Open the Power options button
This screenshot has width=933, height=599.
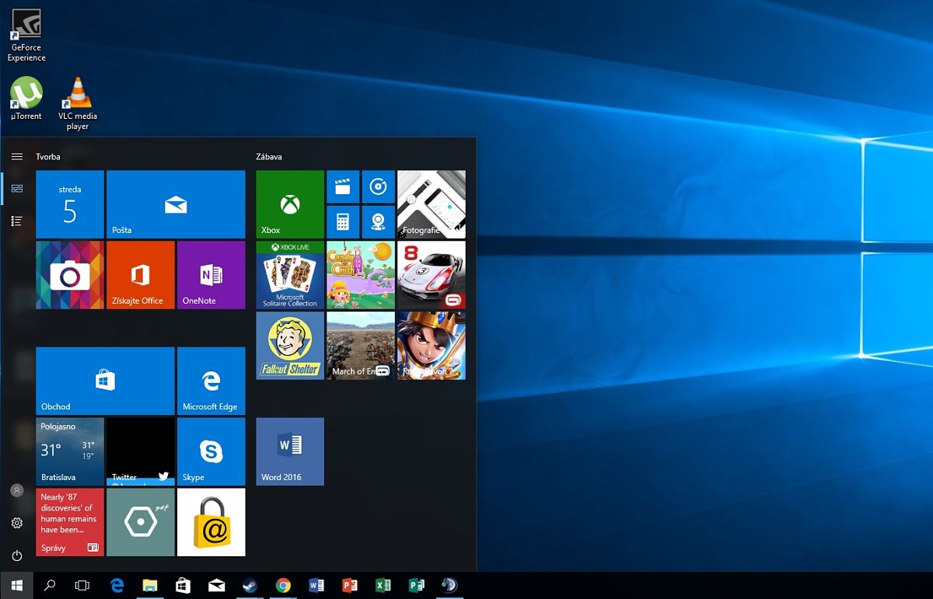coord(17,555)
